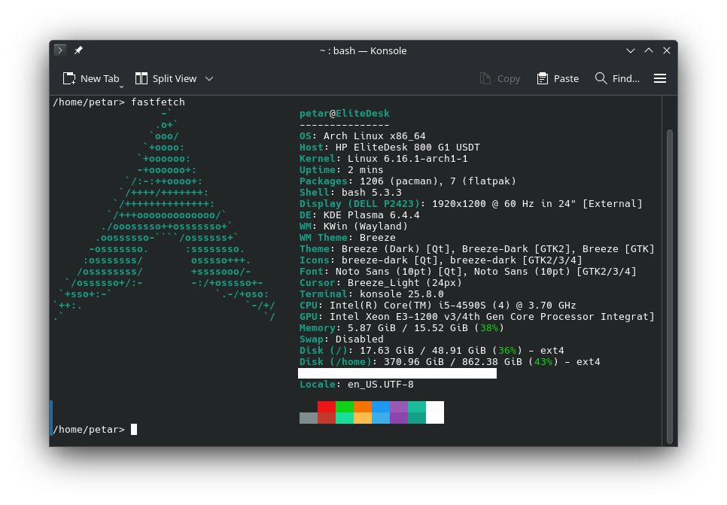Click the white color block
This screenshot has height=505, width=727.
tap(435, 412)
